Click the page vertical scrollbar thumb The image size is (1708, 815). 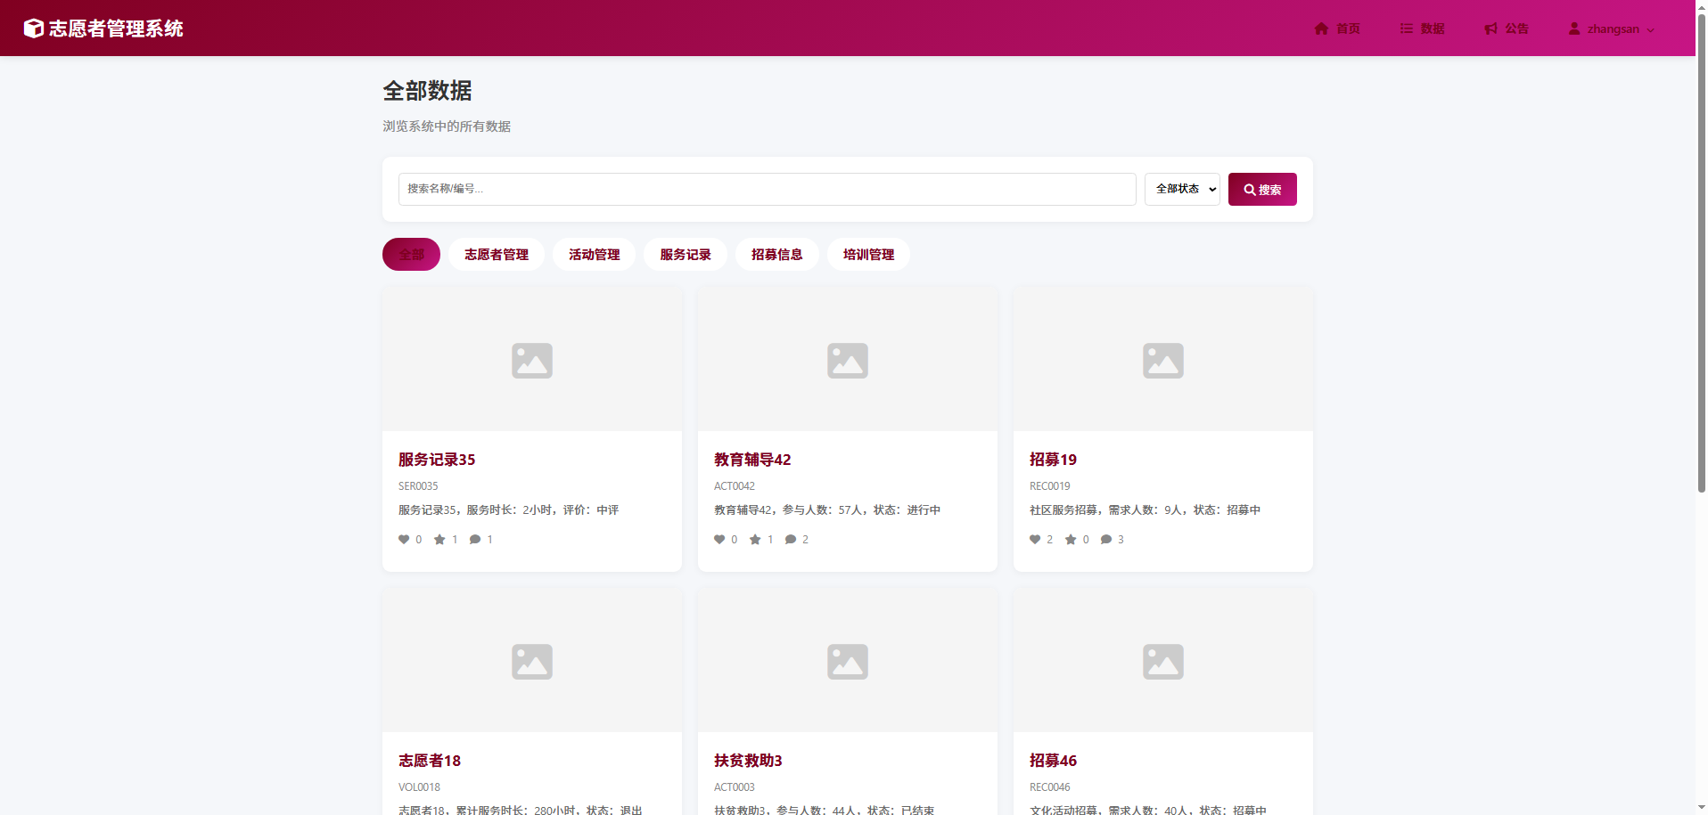(x=1701, y=252)
